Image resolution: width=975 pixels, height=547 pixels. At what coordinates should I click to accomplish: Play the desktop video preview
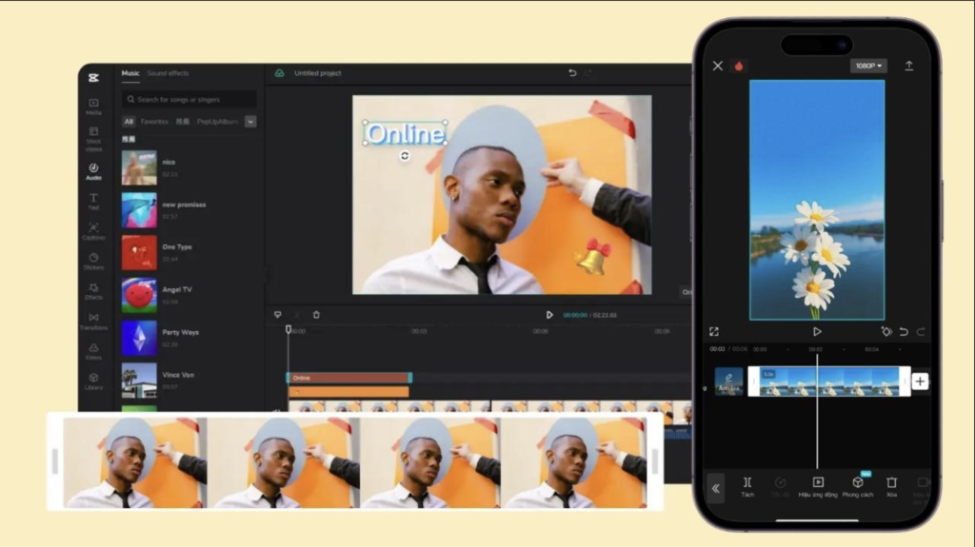pyautogui.click(x=548, y=315)
